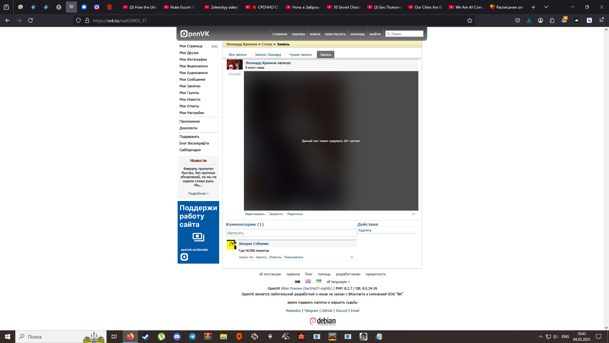Reload the page in the browser
This screenshot has height=343, width=609.
point(30,21)
